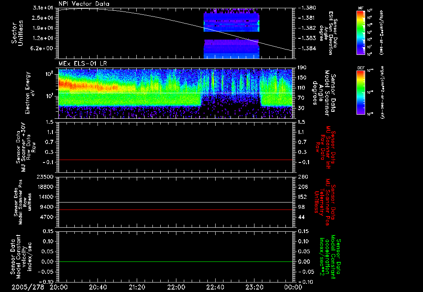Click the '-1.382' elevation tick value

pyautogui.click(x=307, y=28)
